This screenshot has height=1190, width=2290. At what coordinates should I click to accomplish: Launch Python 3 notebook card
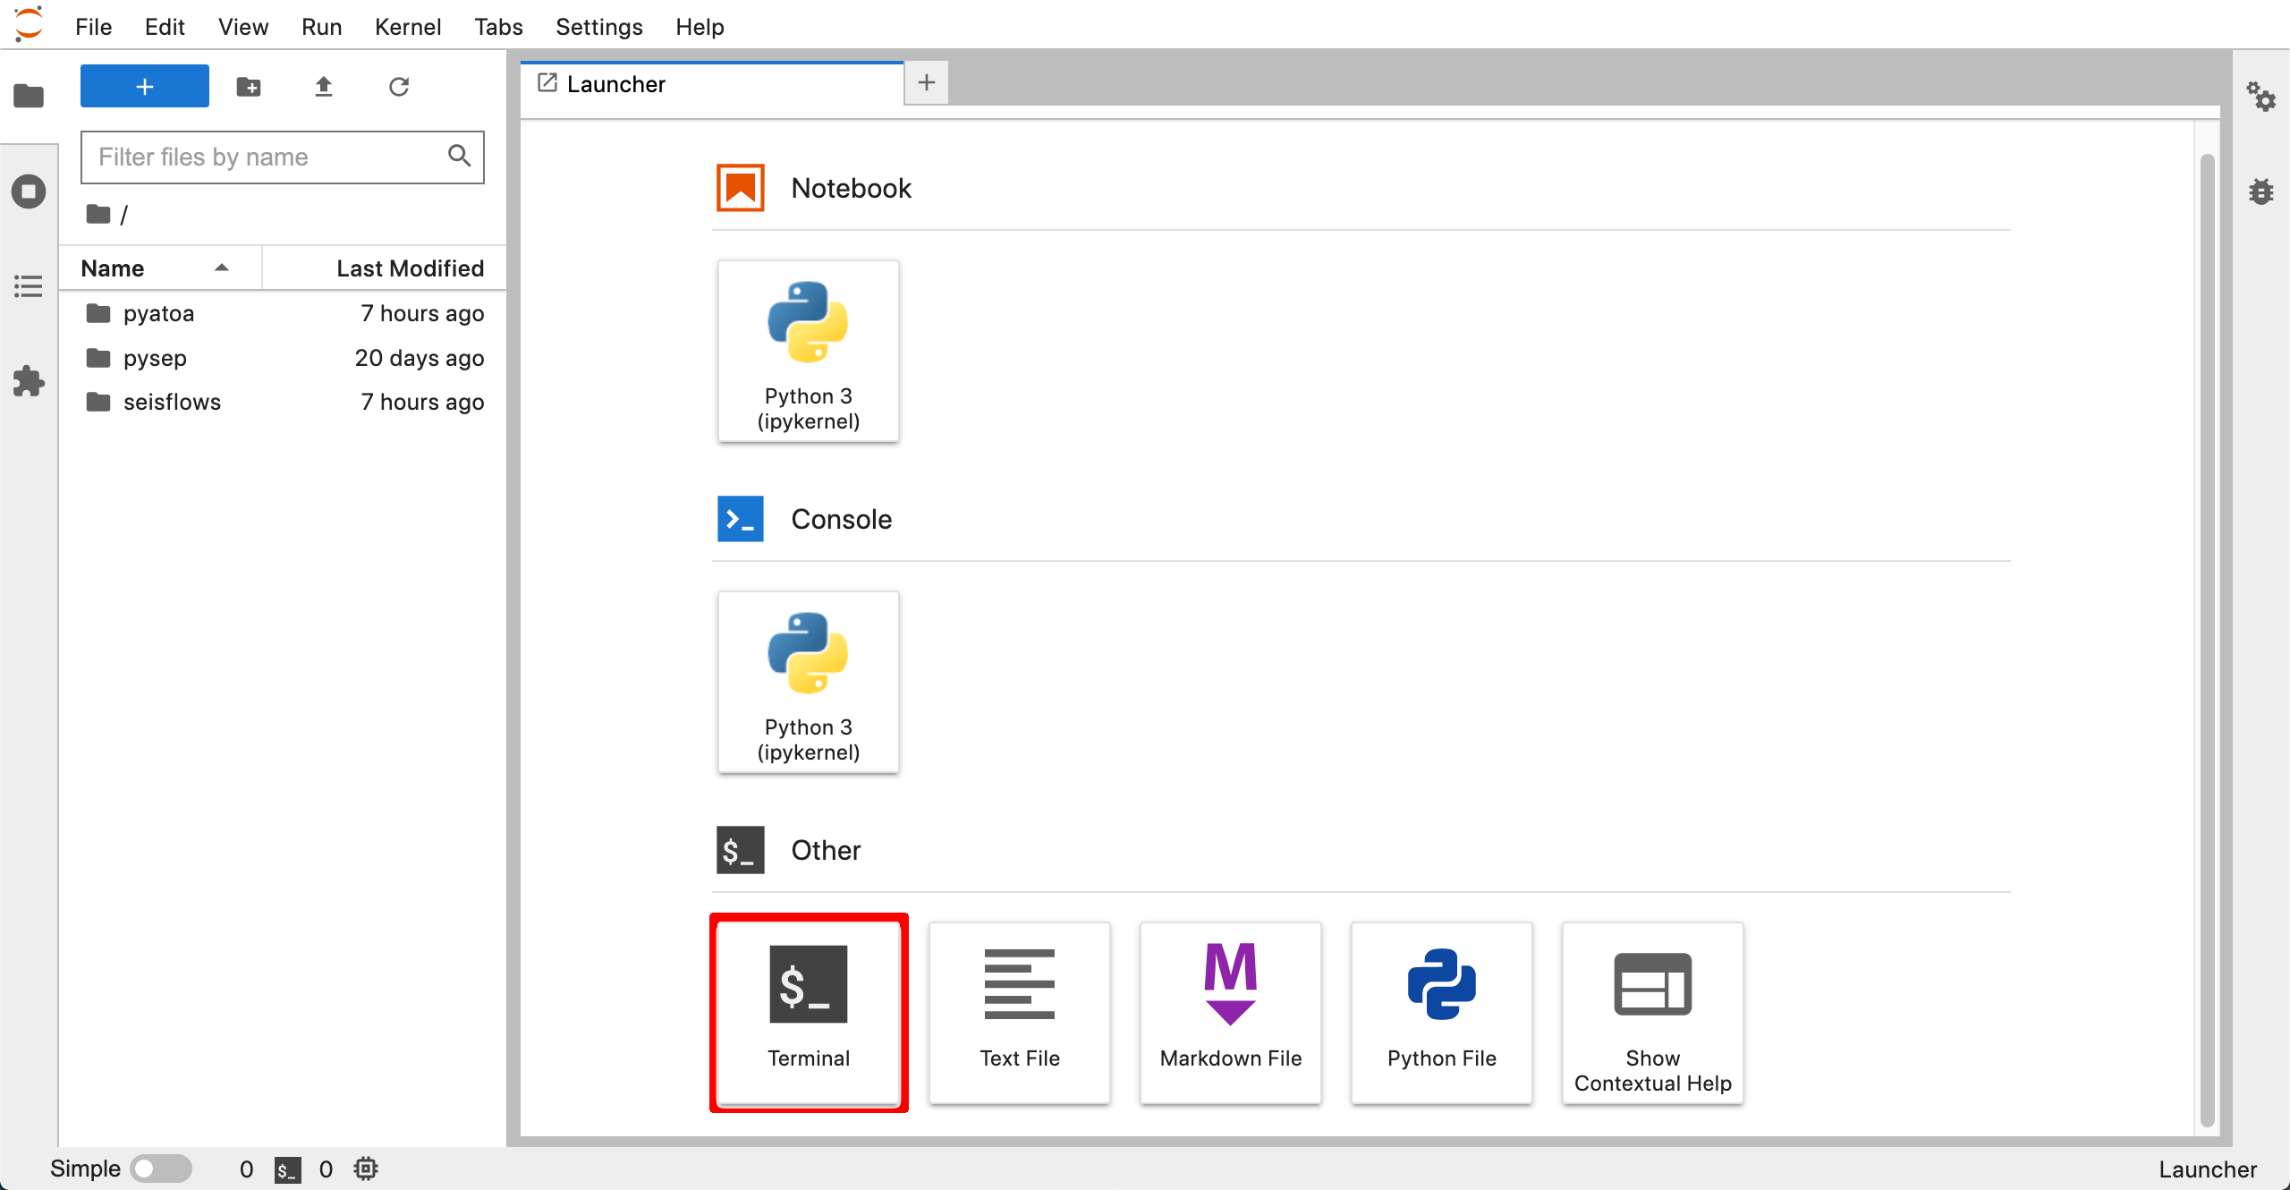coord(808,351)
